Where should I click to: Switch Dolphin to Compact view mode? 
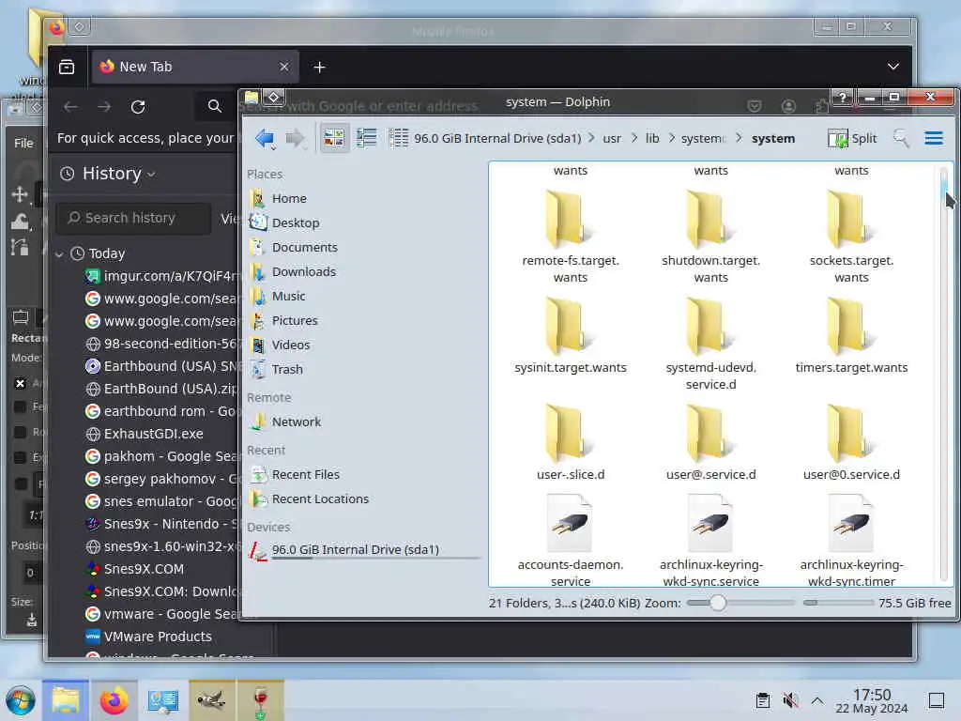(367, 138)
